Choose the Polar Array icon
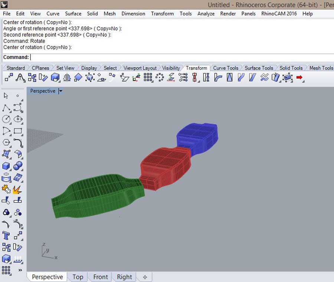334x282 pixels. (x=160, y=77)
